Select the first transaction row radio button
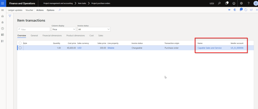Image resolution: width=258 pixels, height=109 pixels. tap(20, 48)
